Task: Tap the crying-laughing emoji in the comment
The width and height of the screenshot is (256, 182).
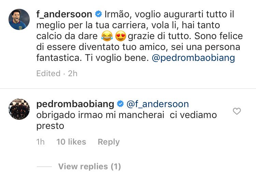Action: tap(107, 36)
